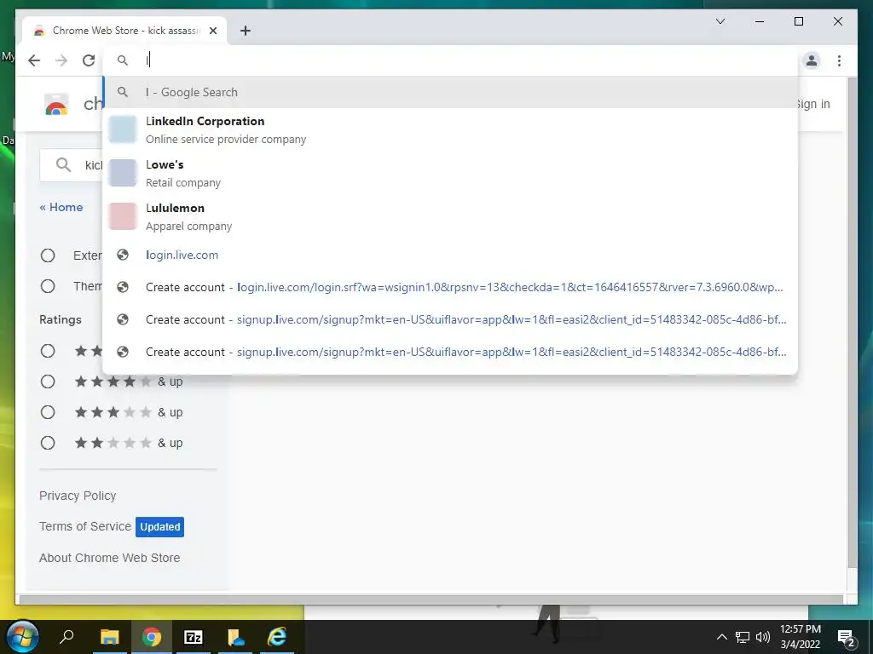Select the Chrome Web Store tab

click(124, 31)
